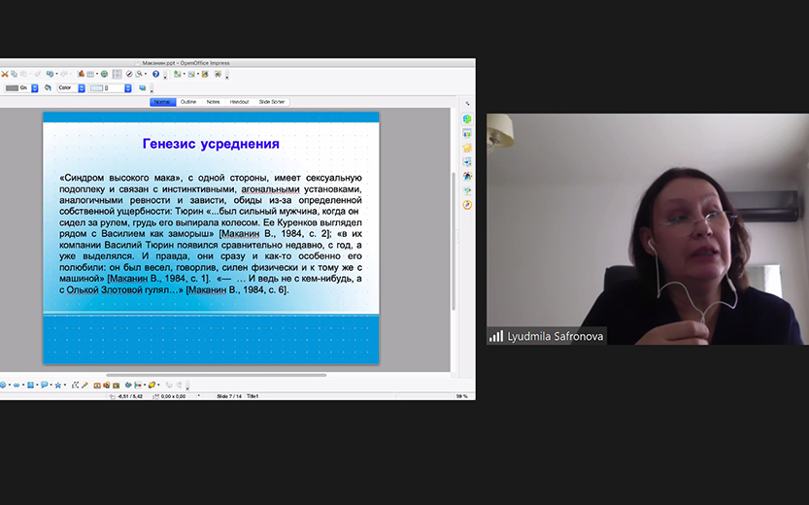Expand the Zoom dropdown arrow
809x505 pixels.
(146, 74)
